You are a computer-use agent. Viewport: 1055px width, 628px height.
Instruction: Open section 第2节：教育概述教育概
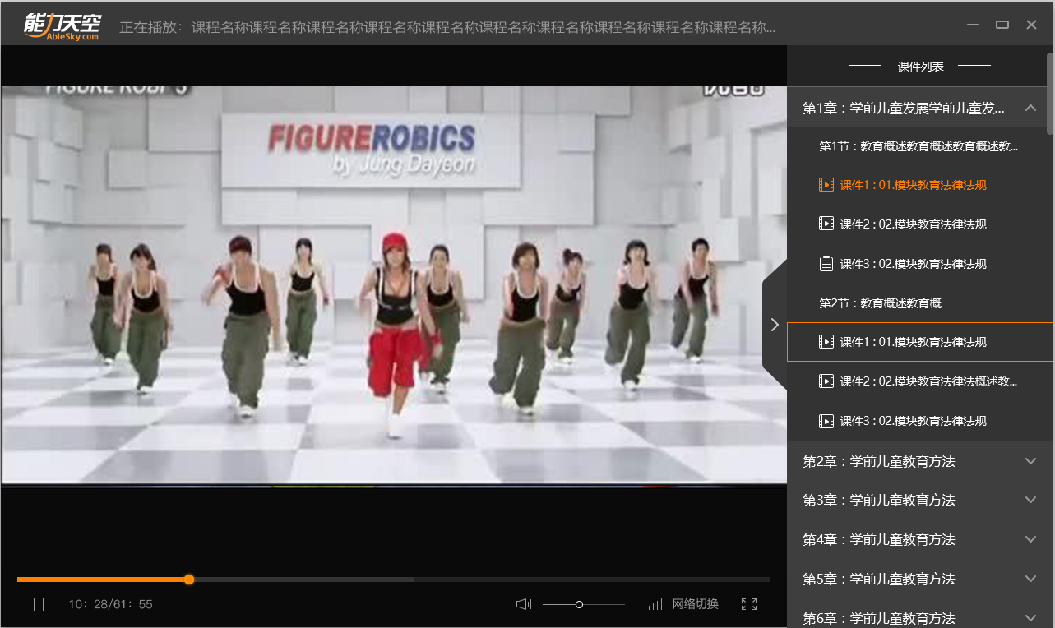click(880, 303)
